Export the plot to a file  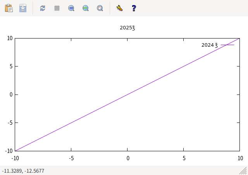23,8
